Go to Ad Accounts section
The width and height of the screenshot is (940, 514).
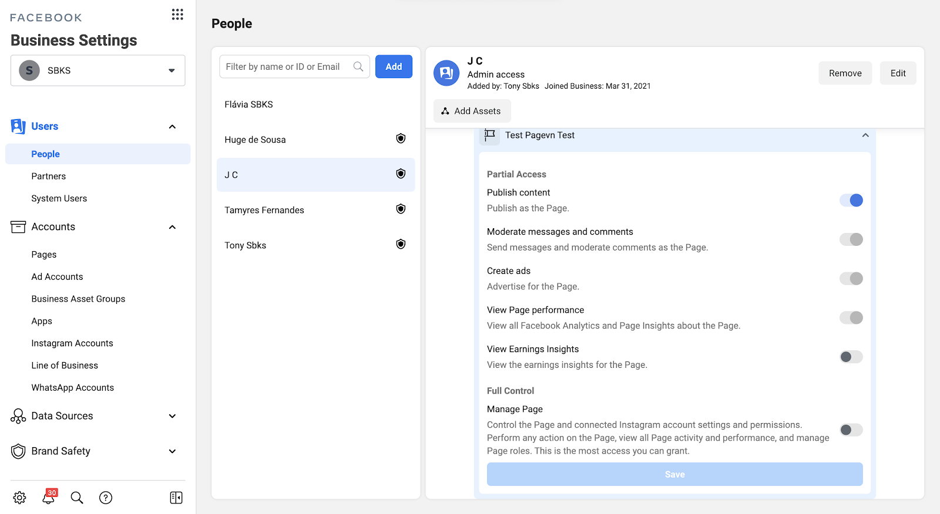pos(57,276)
